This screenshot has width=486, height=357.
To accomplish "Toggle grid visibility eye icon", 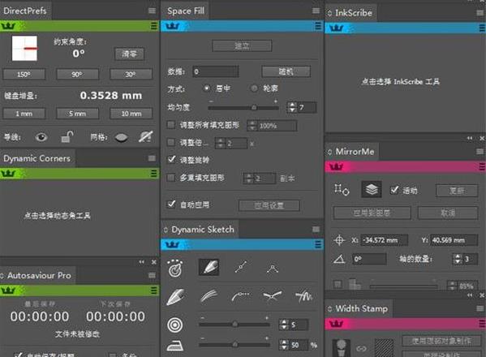I will click(121, 137).
